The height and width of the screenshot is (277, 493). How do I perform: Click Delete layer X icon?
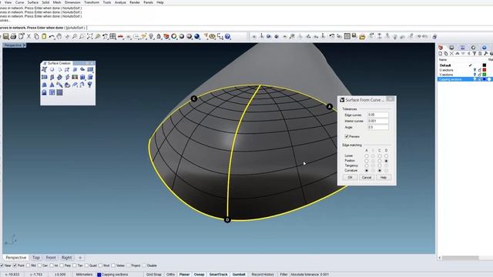click(452, 54)
